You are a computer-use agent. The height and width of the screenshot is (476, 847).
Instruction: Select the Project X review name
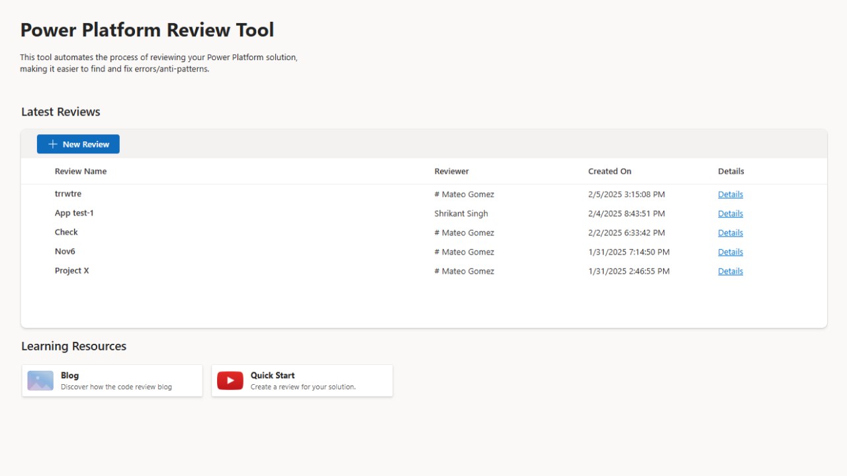point(72,270)
